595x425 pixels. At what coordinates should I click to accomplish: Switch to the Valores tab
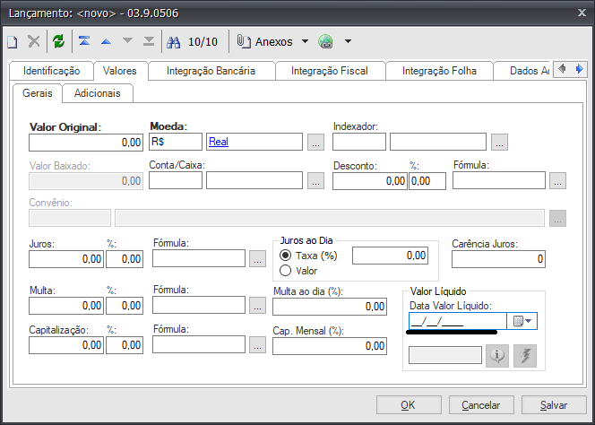[x=120, y=71]
